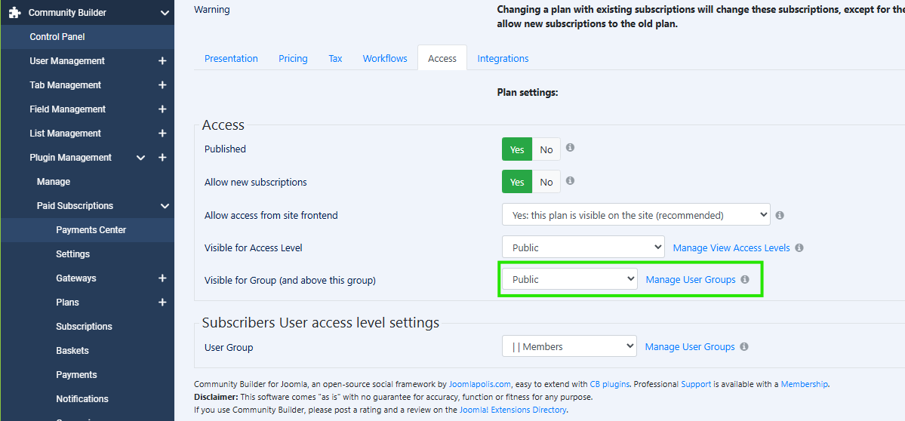Collapse the Paid Subscriptions submenu
The height and width of the screenshot is (421, 905).
pos(165,206)
